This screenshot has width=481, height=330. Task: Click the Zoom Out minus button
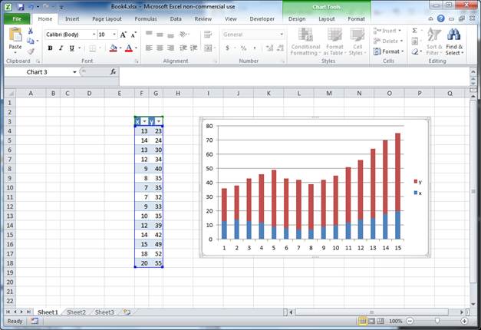[410, 321]
